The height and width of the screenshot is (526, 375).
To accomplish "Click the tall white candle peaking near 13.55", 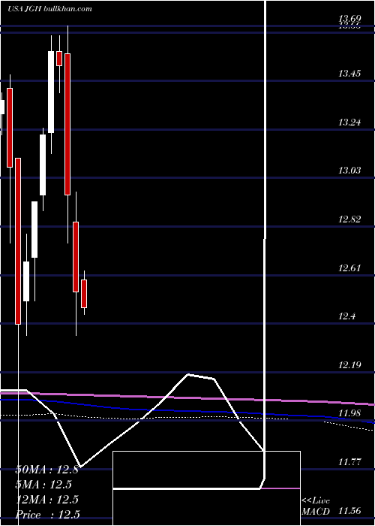I will [x=51, y=92].
